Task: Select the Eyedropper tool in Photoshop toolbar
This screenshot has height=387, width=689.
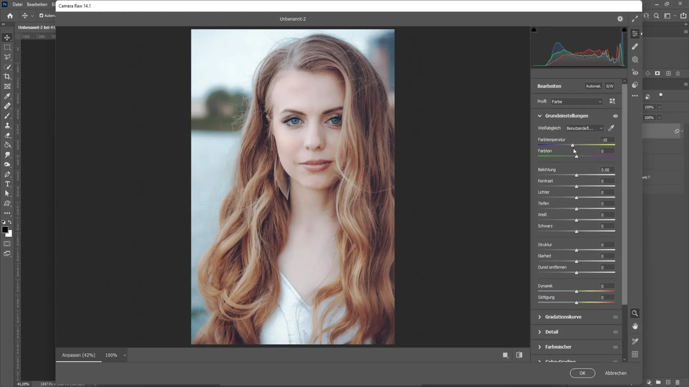Action: pos(7,96)
